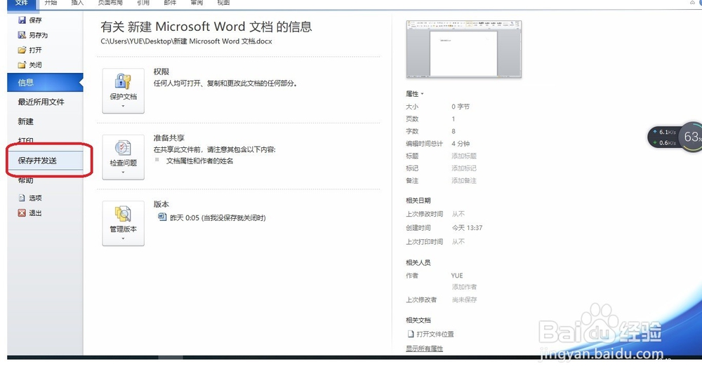The height and width of the screenshot is (378, 702).
Task: Choose Save As (另存为) label
Action: click(x=39, y=35)
